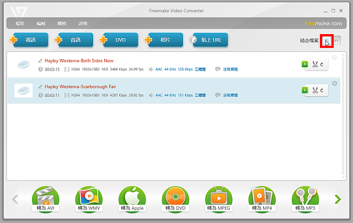
Task: Open the 125 Kbps AAC audio track dropdown
Action: coord(180,69)
